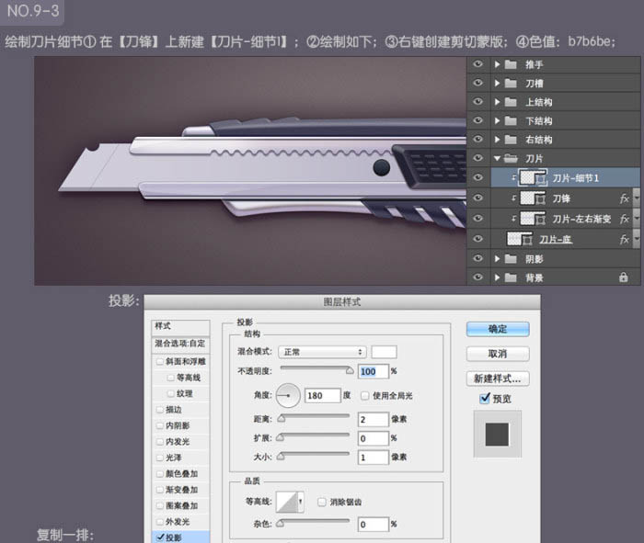Select the 光泽 satin style entry
644x543 pixels.
coord(180,458)
